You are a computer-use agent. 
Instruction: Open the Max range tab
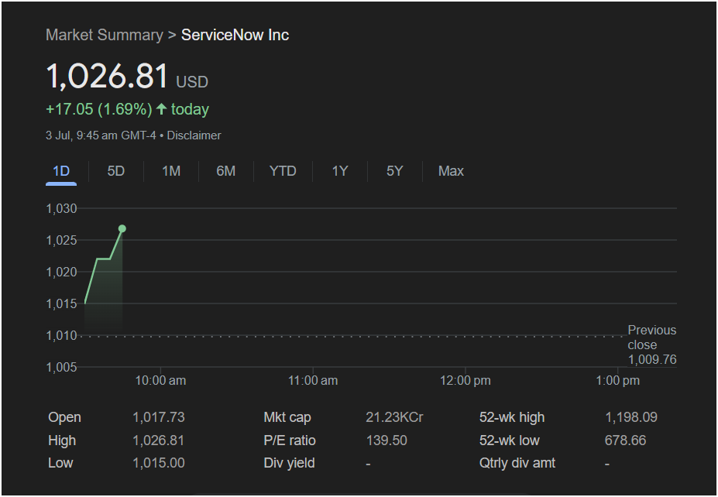point(451,171)
